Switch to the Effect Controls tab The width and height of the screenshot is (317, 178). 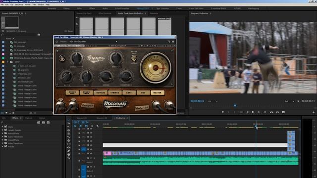coord(105,13)
